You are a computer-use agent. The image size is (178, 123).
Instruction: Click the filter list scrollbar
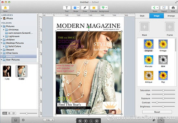176,45
